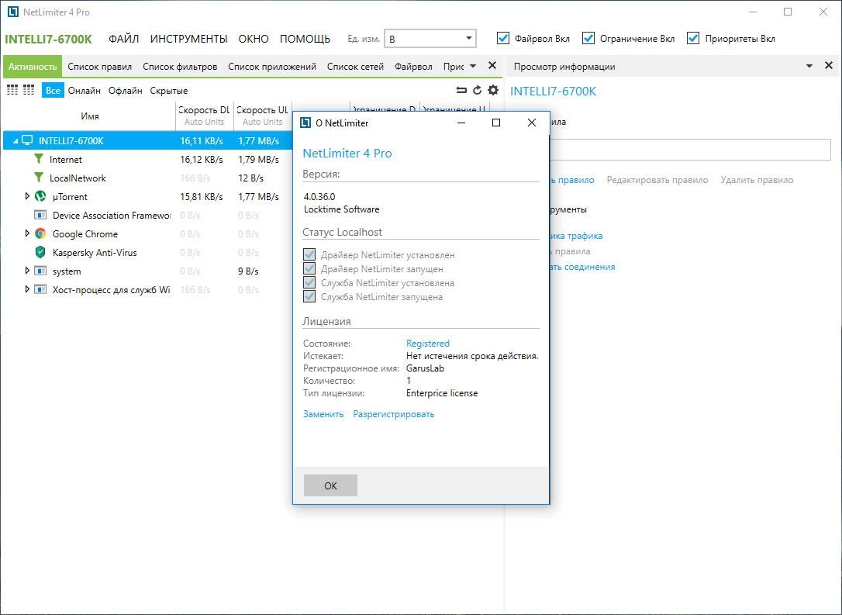This screenshot has width=842, height=615.
Task: Click the Registered status link
Action: pos(427,344)
